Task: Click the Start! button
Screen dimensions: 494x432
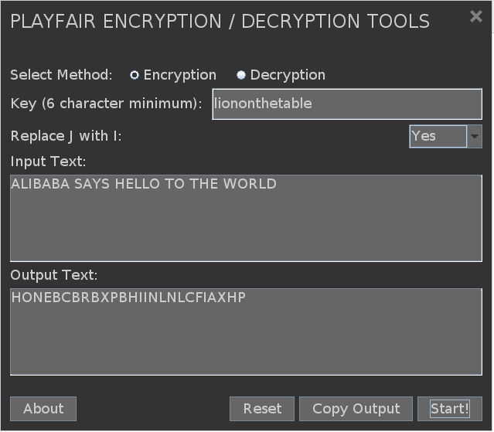Action: click(450, 409)
